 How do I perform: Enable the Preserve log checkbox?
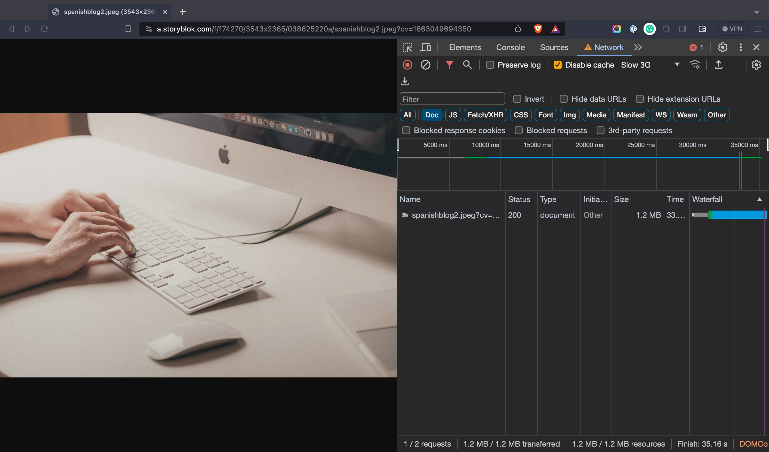click(490, 65)
